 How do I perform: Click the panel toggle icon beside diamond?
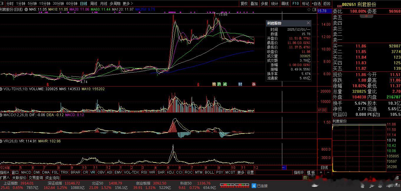click(314, 10)
